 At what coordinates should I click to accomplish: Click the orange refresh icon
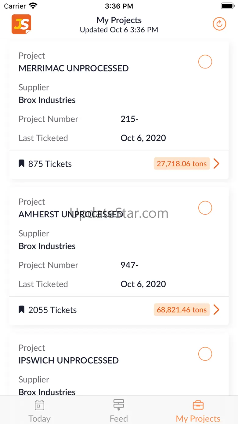[x=219, y=24]
